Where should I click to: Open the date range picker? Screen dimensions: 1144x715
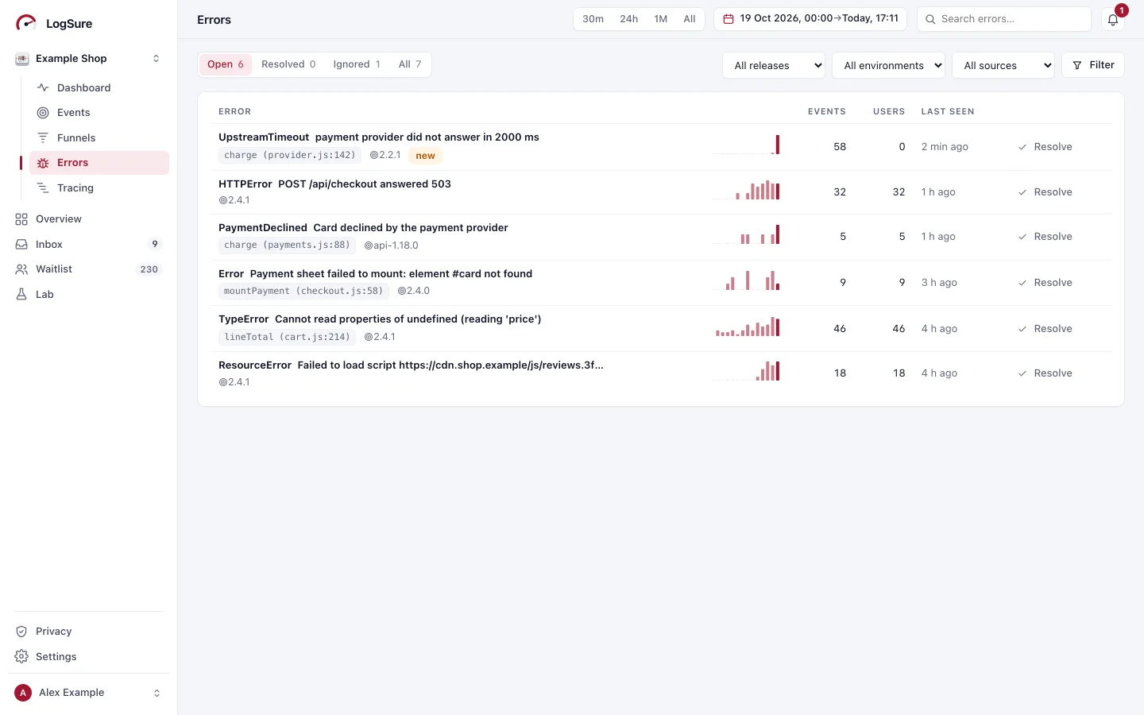[810, 19]
